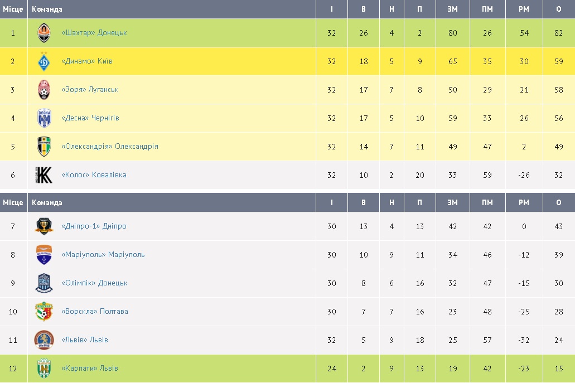
Task: Go to «Ворскла» Полтава team page
Action: click(x=95, y=312)
